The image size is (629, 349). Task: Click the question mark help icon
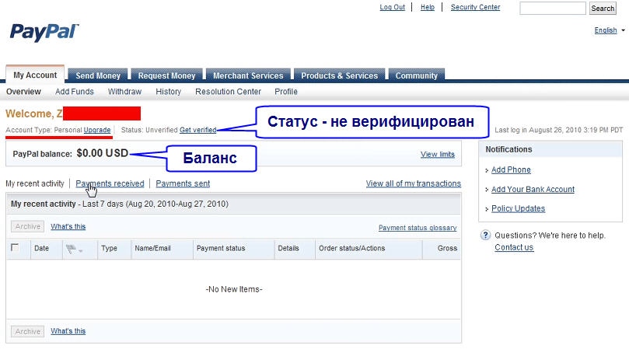pyautogui.click(x=485, y=236)
